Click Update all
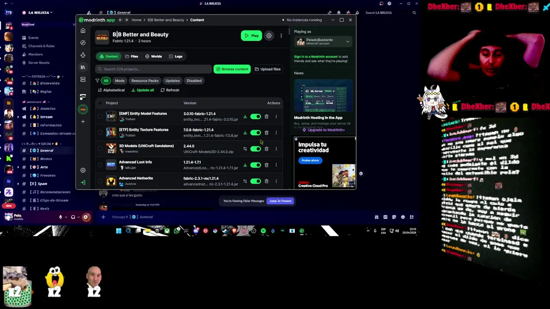550x309 pixels. point(143,90)
